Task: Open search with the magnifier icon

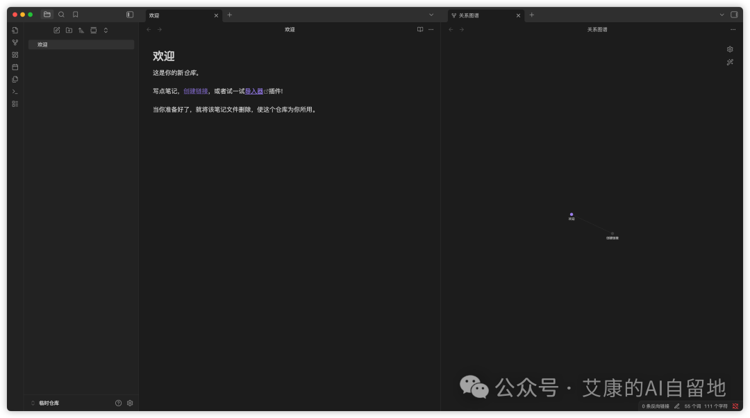Action: click(61, 14)
